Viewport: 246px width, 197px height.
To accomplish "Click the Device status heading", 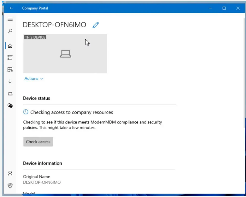I will click(x=36, y=98).
